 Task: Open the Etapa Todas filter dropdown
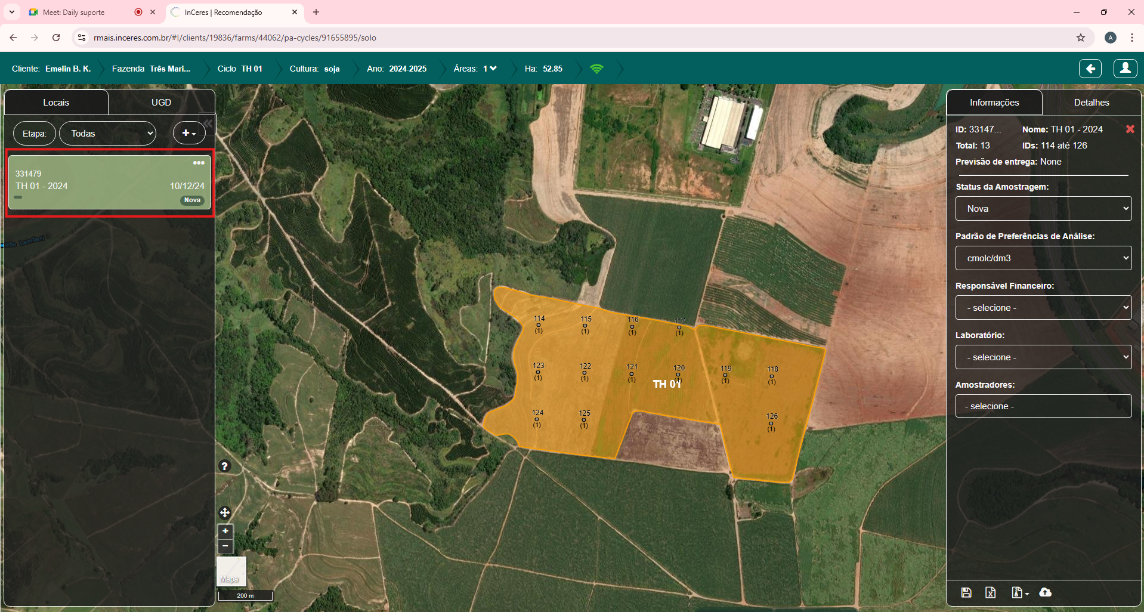107,133
